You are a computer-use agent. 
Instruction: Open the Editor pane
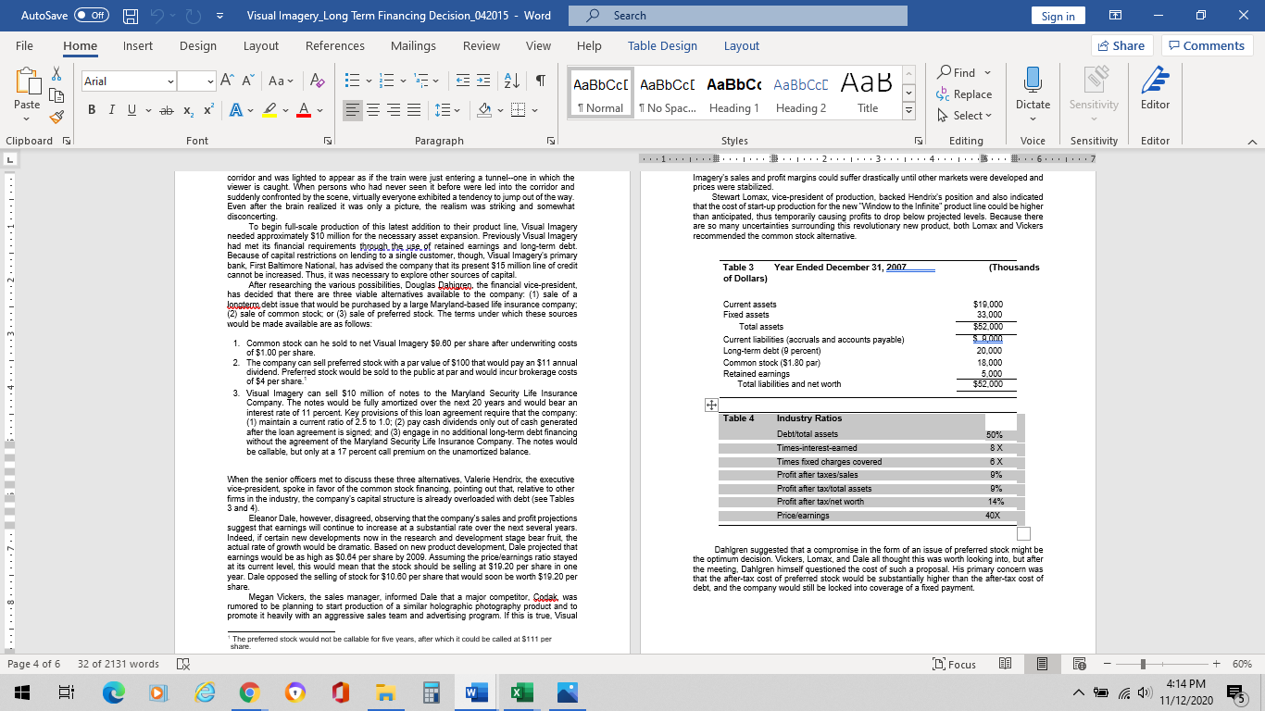point(1155,93)
